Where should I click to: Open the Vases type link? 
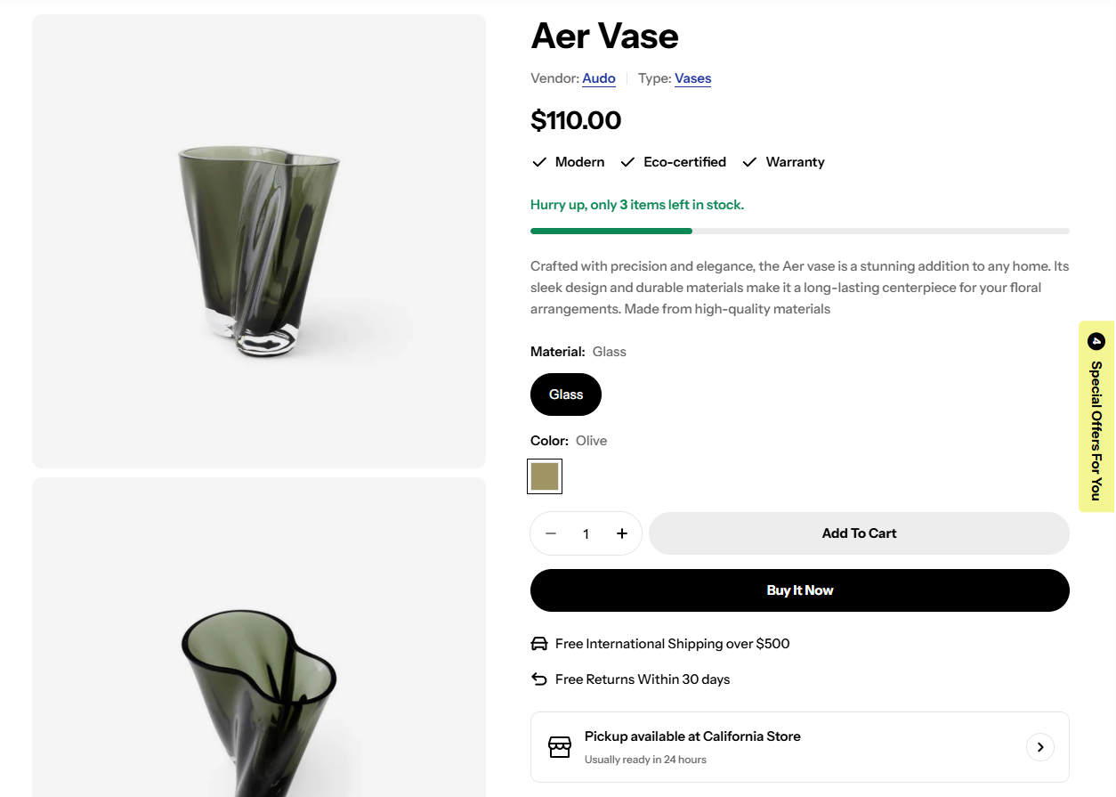(693, 78)
